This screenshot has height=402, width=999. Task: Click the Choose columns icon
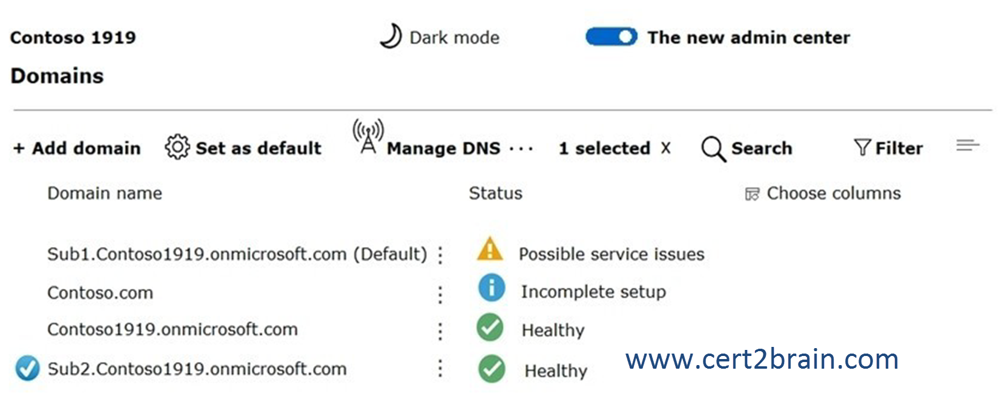coord(752,194)
